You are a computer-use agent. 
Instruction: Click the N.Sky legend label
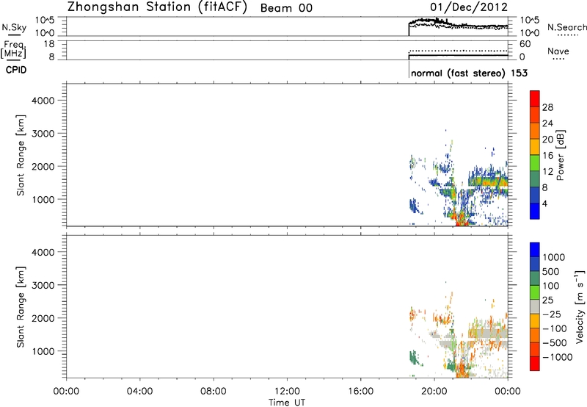(14, 27)
